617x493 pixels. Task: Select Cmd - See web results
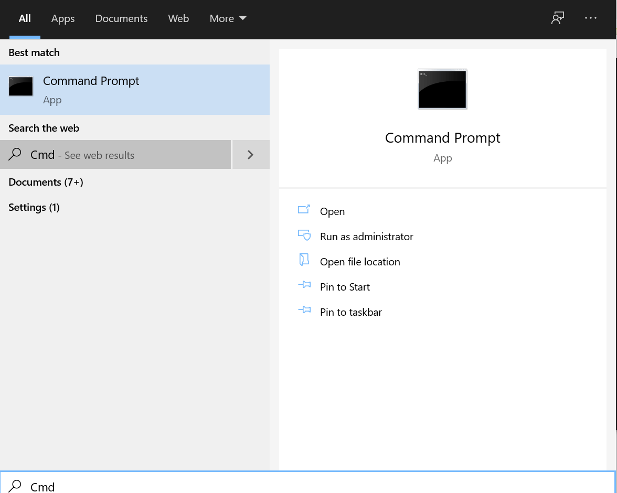click(115, 155)
